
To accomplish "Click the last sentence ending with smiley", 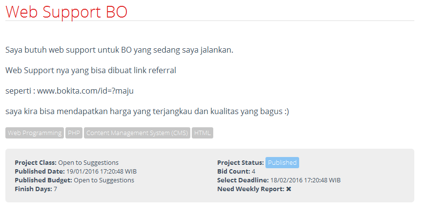I will 147,111.
